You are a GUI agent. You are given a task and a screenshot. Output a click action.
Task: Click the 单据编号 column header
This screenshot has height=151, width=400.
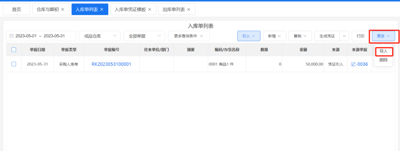[x=112, y=50]
